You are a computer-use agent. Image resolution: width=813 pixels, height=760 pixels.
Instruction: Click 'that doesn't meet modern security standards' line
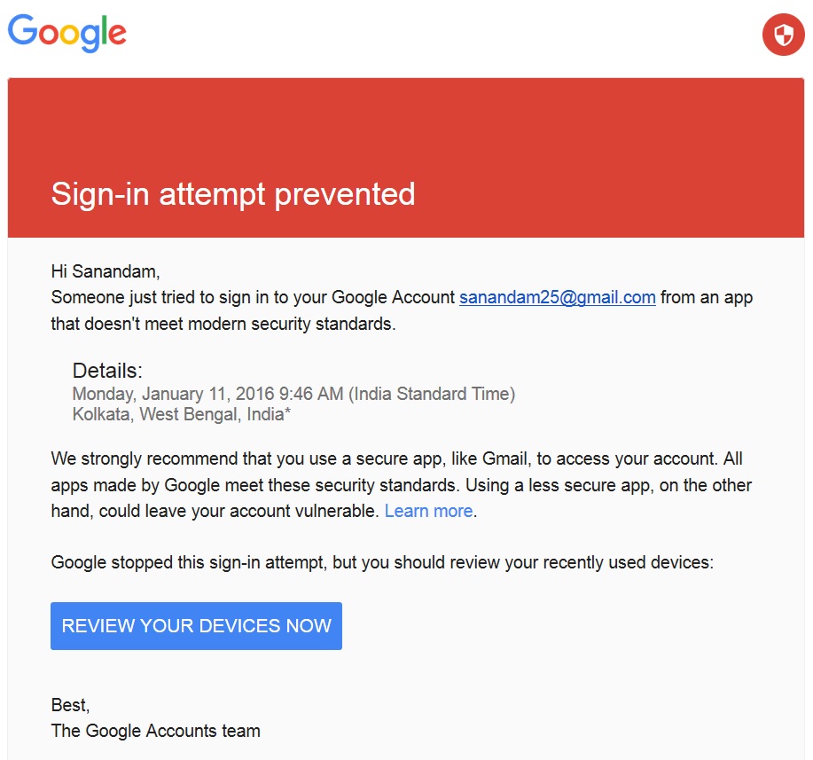(223, 324)
